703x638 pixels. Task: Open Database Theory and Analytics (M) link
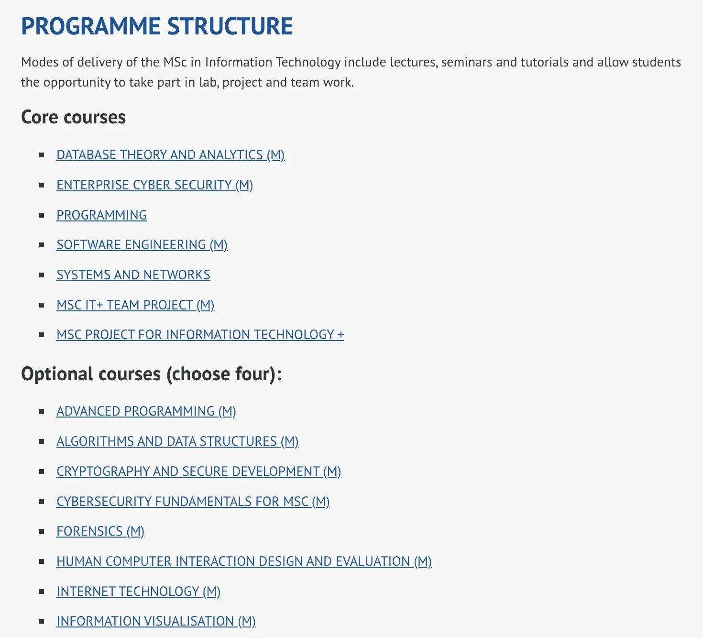tap(170, 155)
